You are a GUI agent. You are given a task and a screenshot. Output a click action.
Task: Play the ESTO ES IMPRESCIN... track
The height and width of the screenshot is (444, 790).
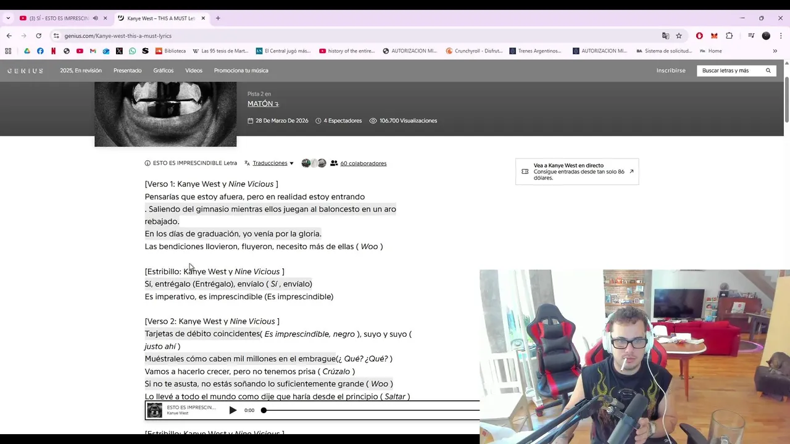coord(233,410)
